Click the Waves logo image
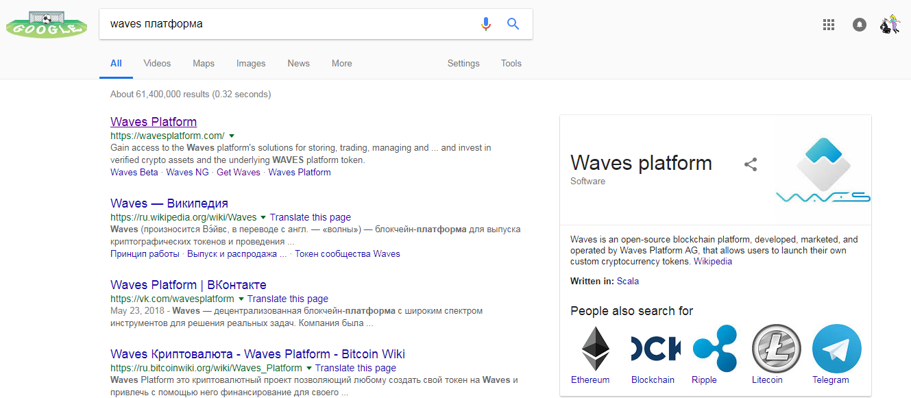911x398 pixels. tap(823, 170)
